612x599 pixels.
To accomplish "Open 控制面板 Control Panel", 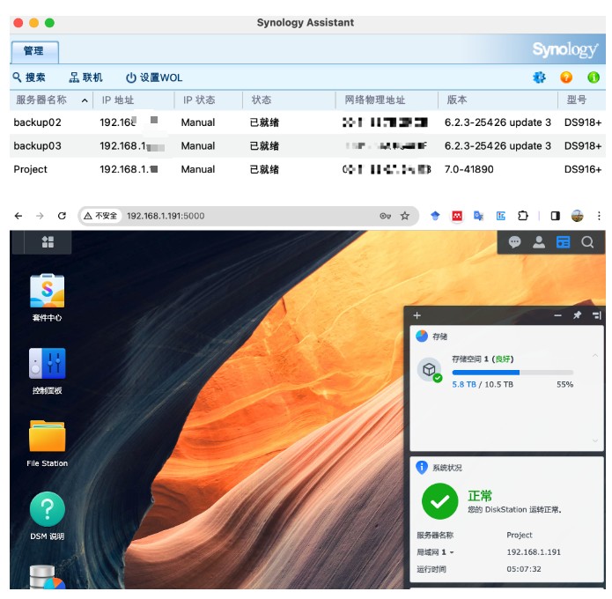I will [47, 371].
